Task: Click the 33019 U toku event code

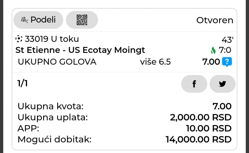Action: point(52,39)
